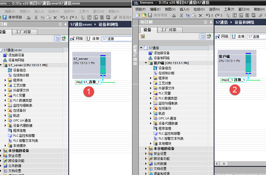Click new project icon in right window toolbar
The height and width of the screenshot is (175, 266).
(x=138, y=15)
